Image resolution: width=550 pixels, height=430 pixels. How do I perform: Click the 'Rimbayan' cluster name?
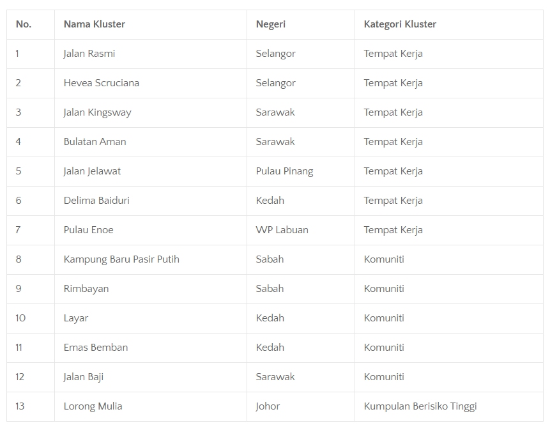[86, 289]
